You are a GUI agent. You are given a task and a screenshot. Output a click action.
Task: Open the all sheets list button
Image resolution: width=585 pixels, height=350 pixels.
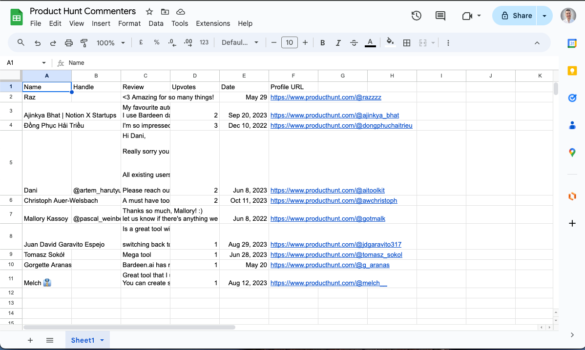(x=50, y=340)
